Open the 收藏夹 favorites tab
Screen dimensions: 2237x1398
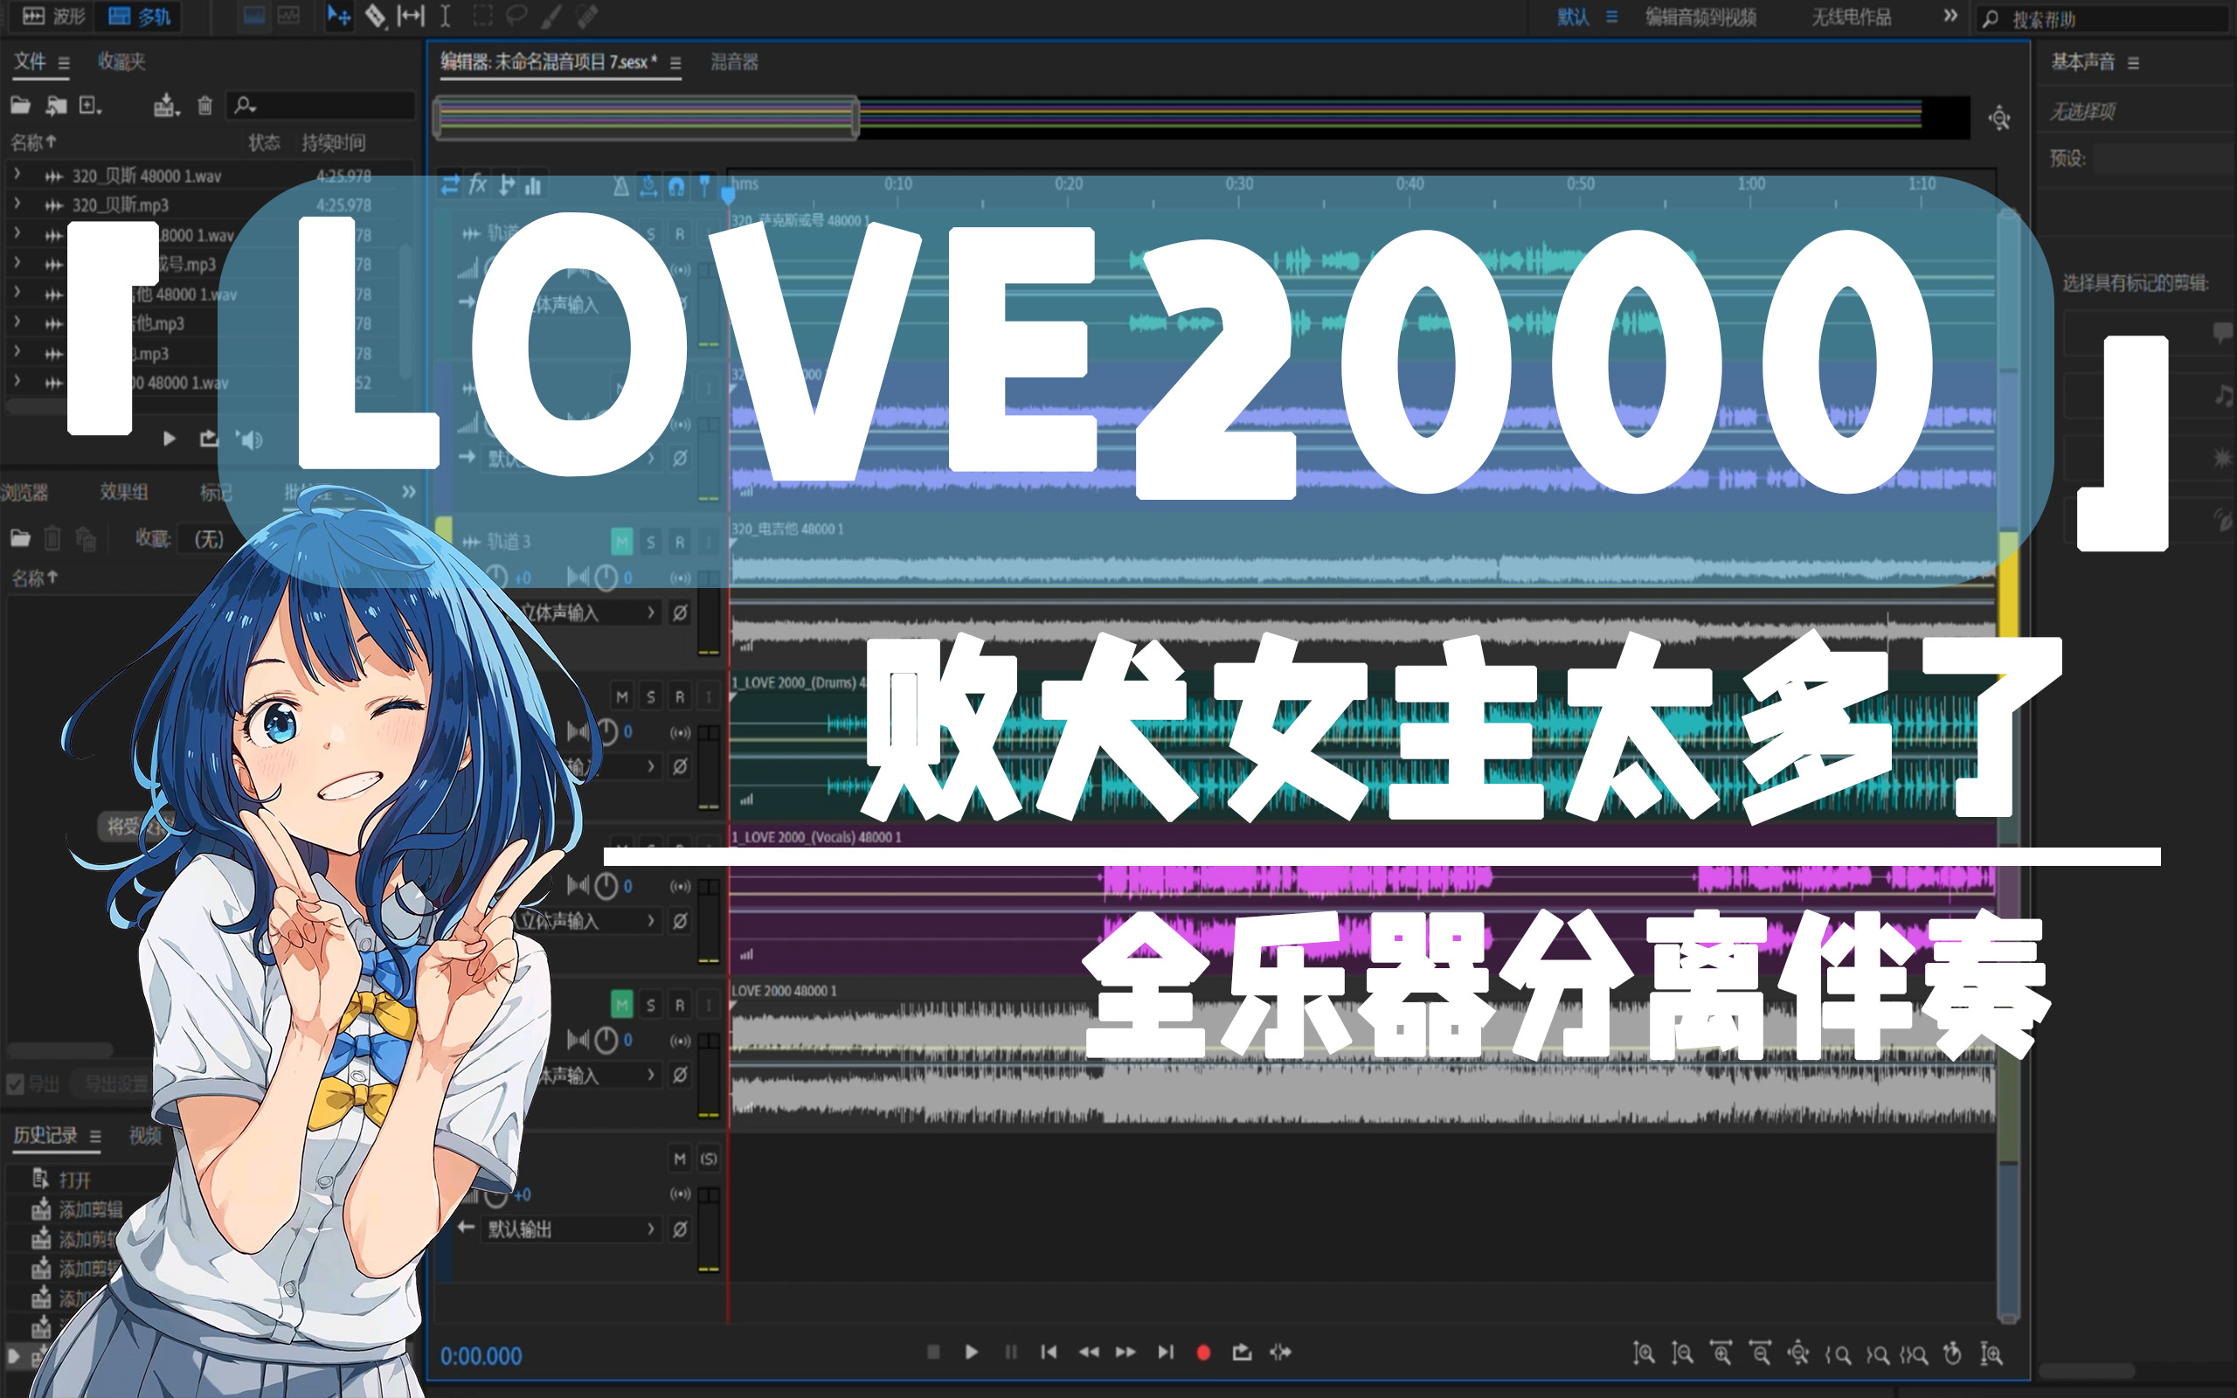tap(122, 62)
